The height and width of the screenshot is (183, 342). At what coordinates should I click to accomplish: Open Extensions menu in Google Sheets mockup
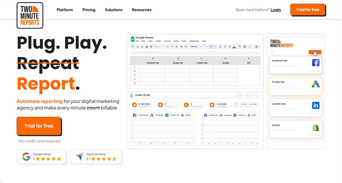point(194,41)
